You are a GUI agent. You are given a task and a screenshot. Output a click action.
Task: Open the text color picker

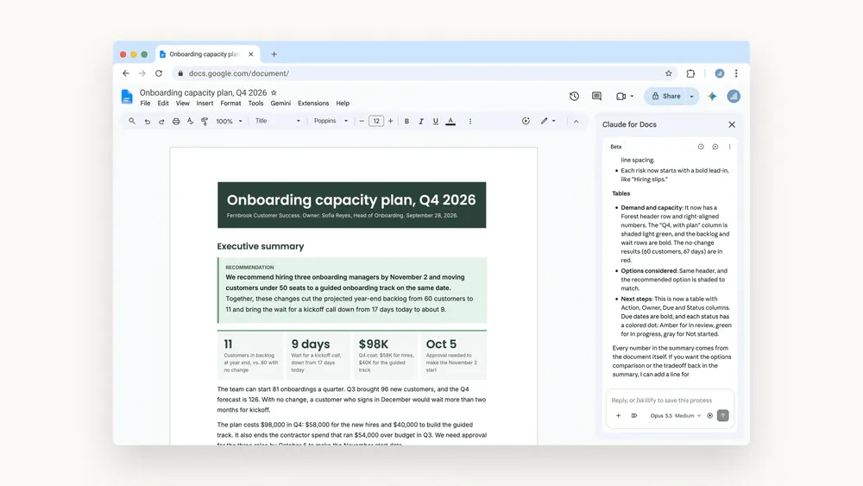[x=450, y=121]
